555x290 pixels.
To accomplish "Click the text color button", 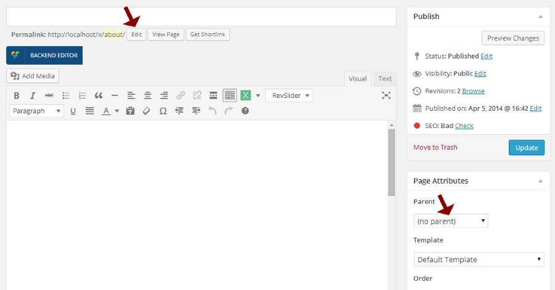I will pyautogui.click(x=106, y=111).
